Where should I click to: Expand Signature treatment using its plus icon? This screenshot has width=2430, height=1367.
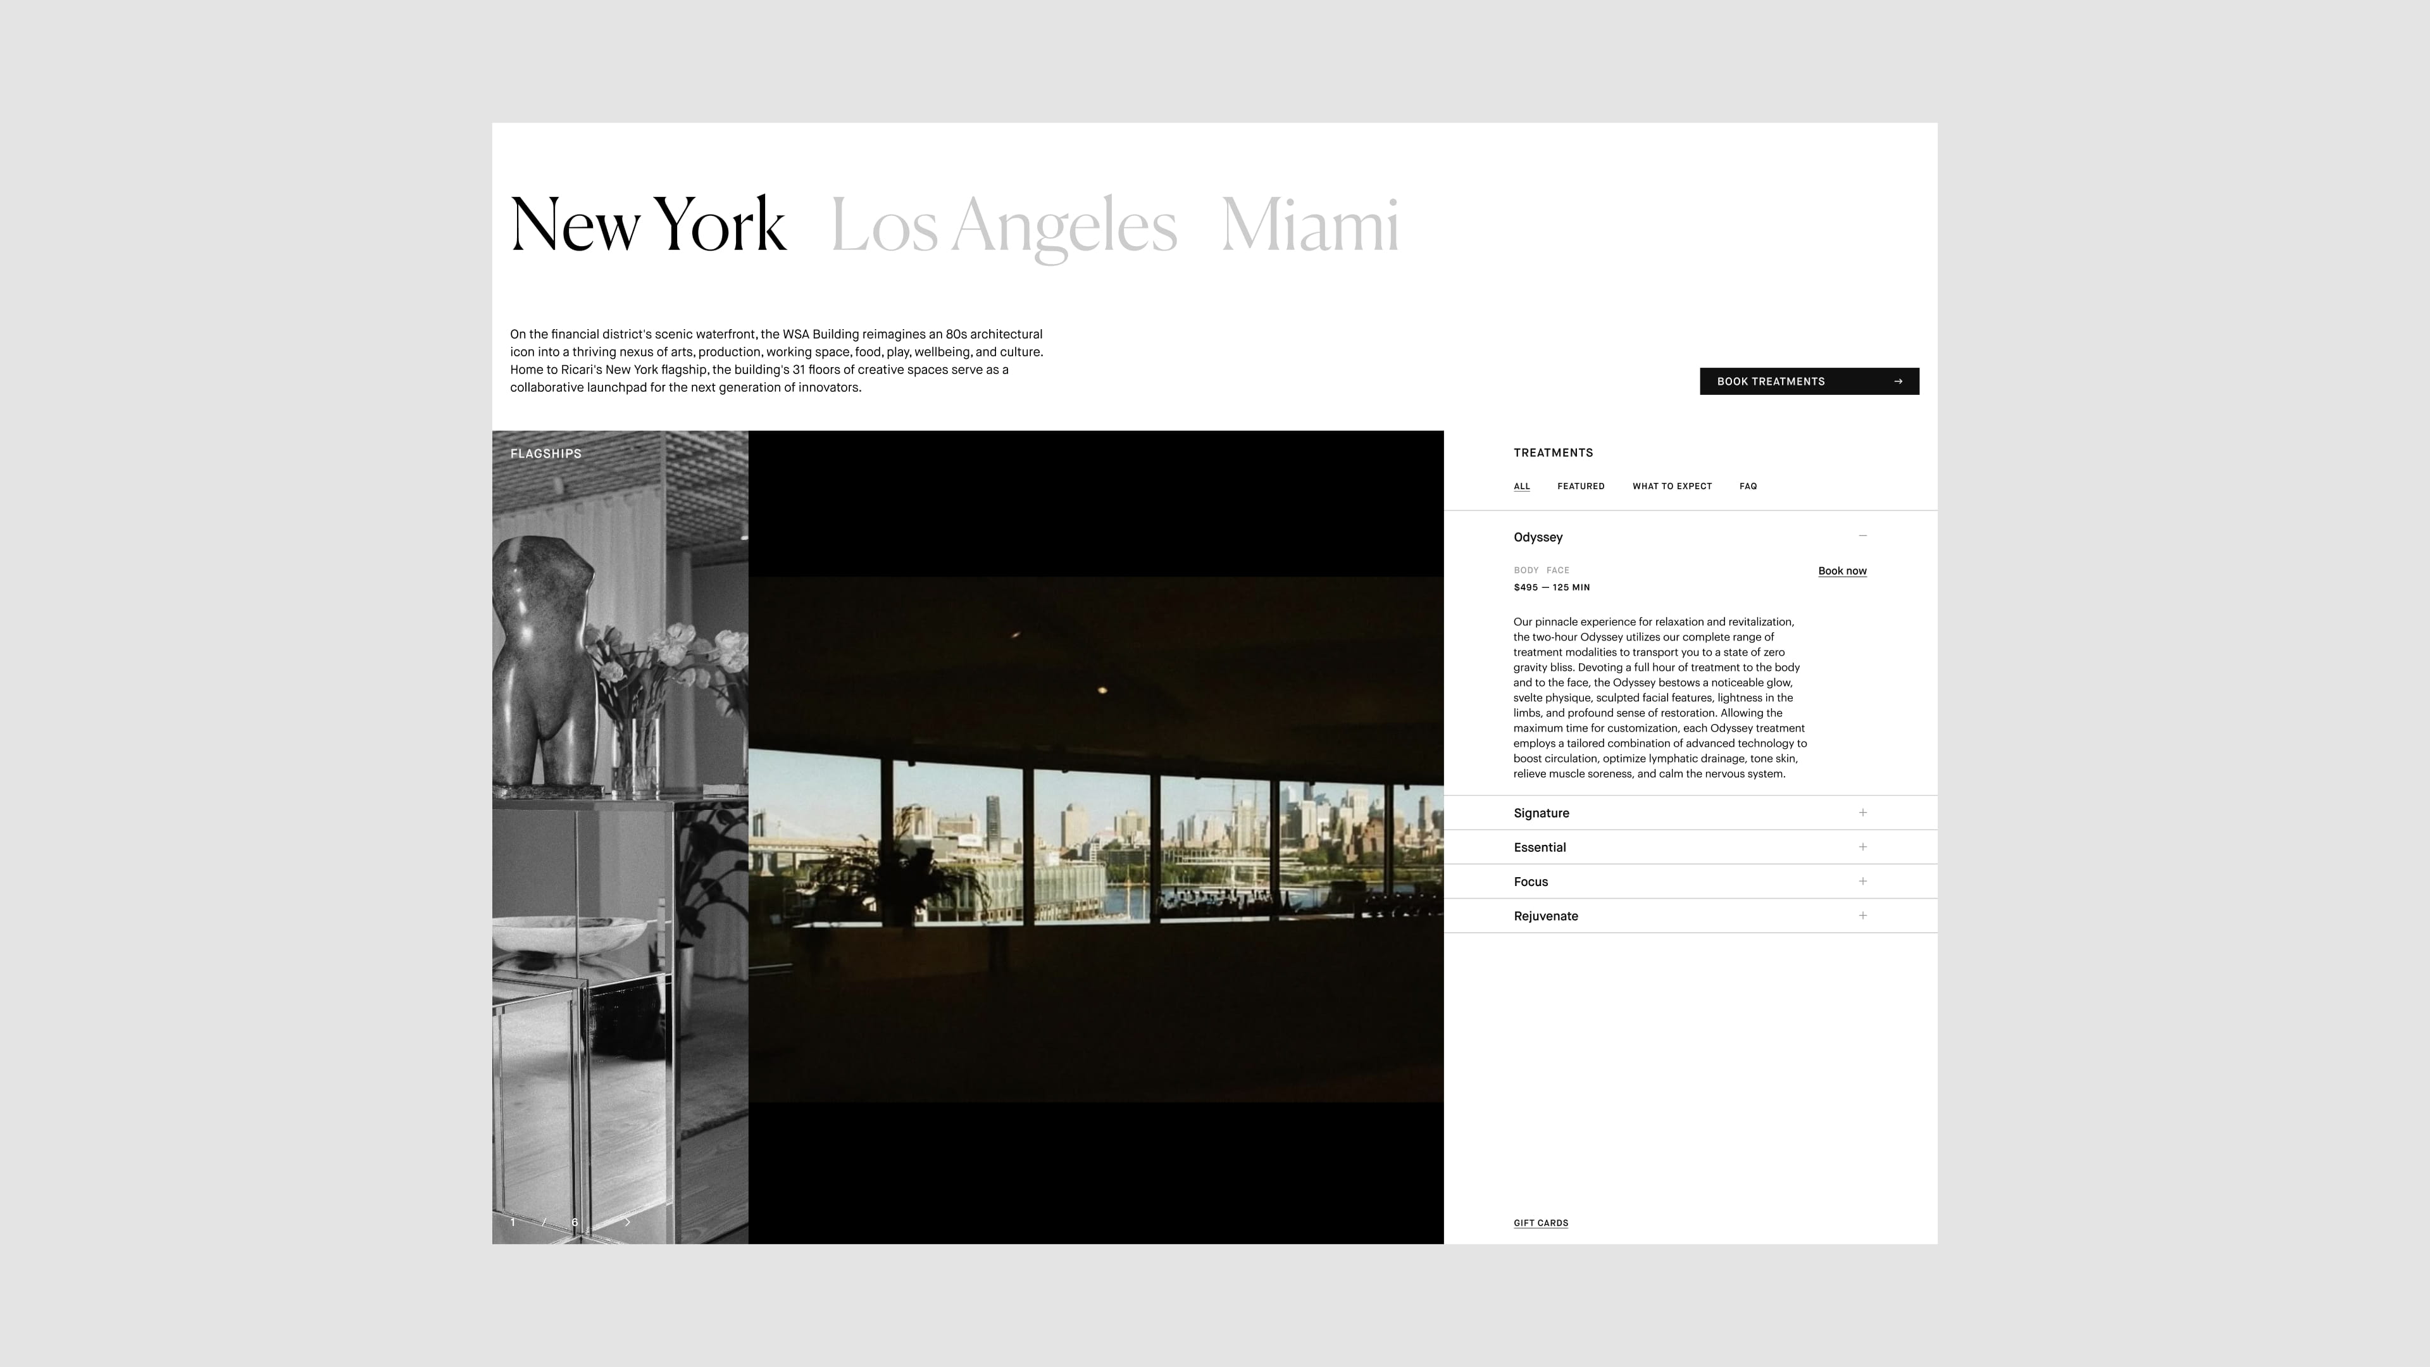tap(1862, 812)
